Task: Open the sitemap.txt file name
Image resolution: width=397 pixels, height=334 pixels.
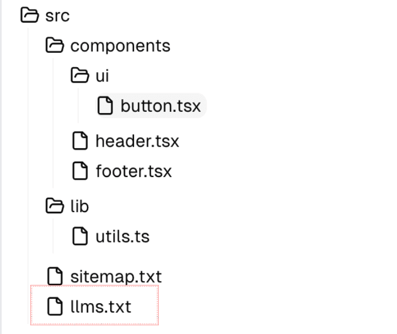Action: (116, 276)
